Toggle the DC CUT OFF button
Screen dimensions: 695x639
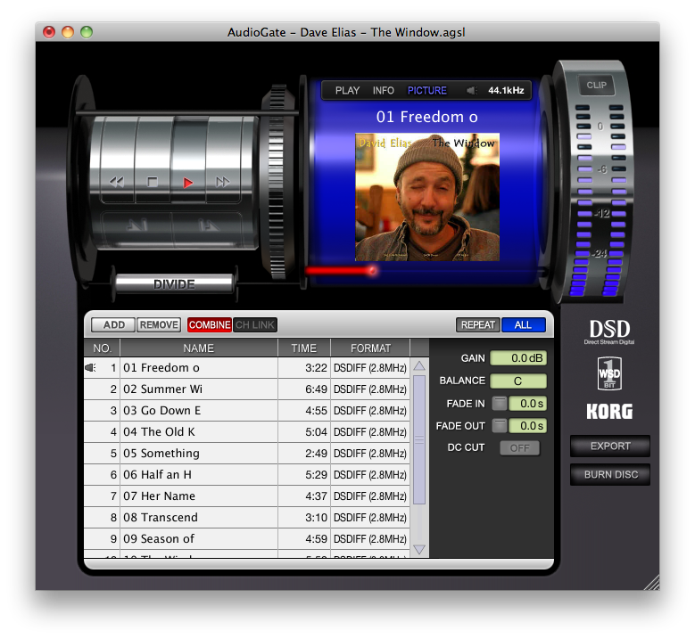(x=519, y=447)
